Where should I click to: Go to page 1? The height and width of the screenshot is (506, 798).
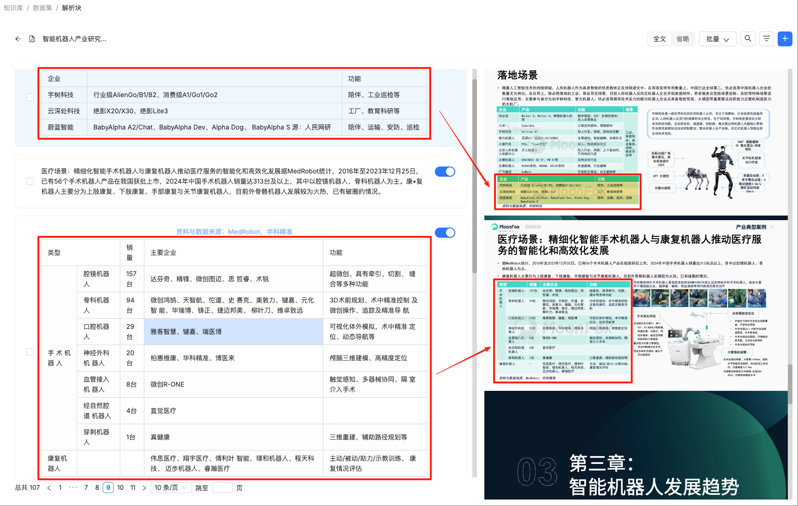tap(60, 487)
